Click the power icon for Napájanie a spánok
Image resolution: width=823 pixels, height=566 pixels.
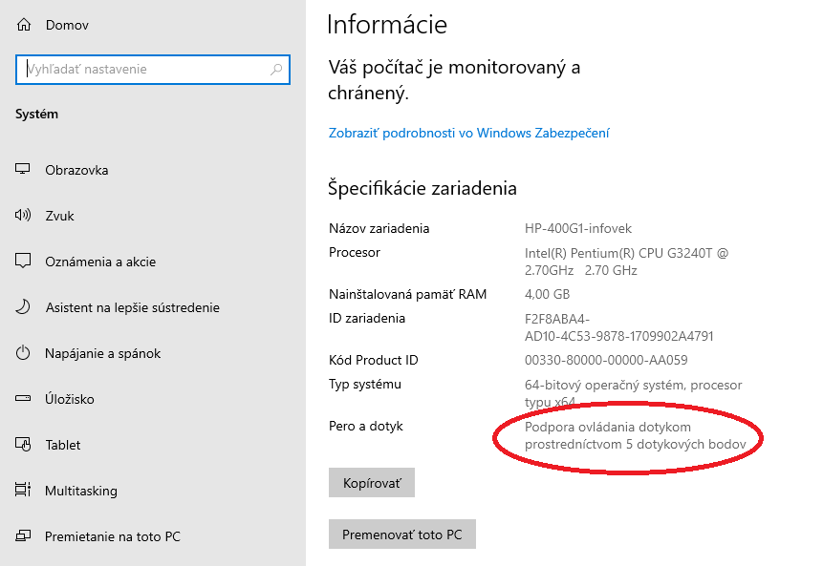point(24,353)
